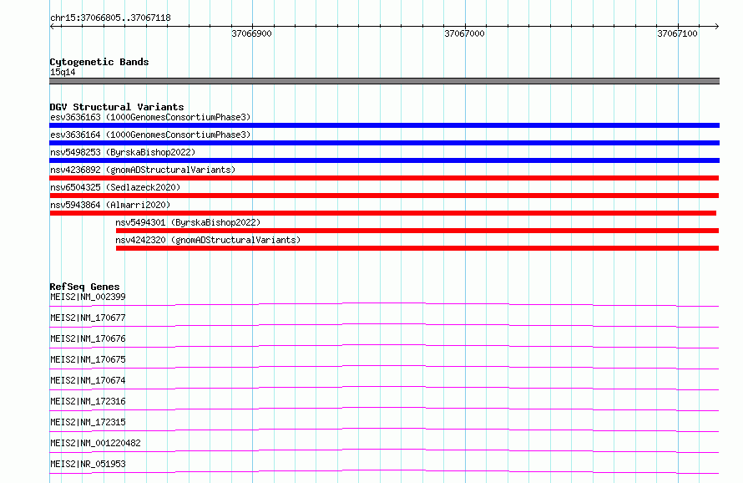
Task: Open transcript MEIS2|NM_172315
Action: pos(88,422)
